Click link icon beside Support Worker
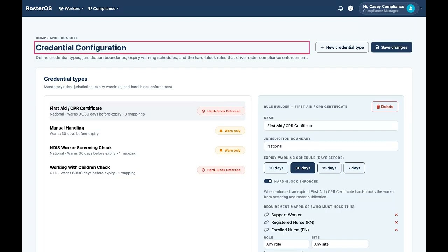Viewport: 448px width, 252px height. (266, 215)
